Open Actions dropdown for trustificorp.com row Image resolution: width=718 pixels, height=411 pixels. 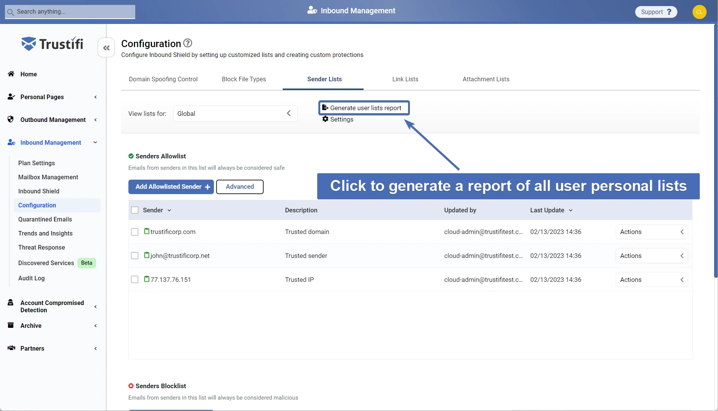click(651, 232)
